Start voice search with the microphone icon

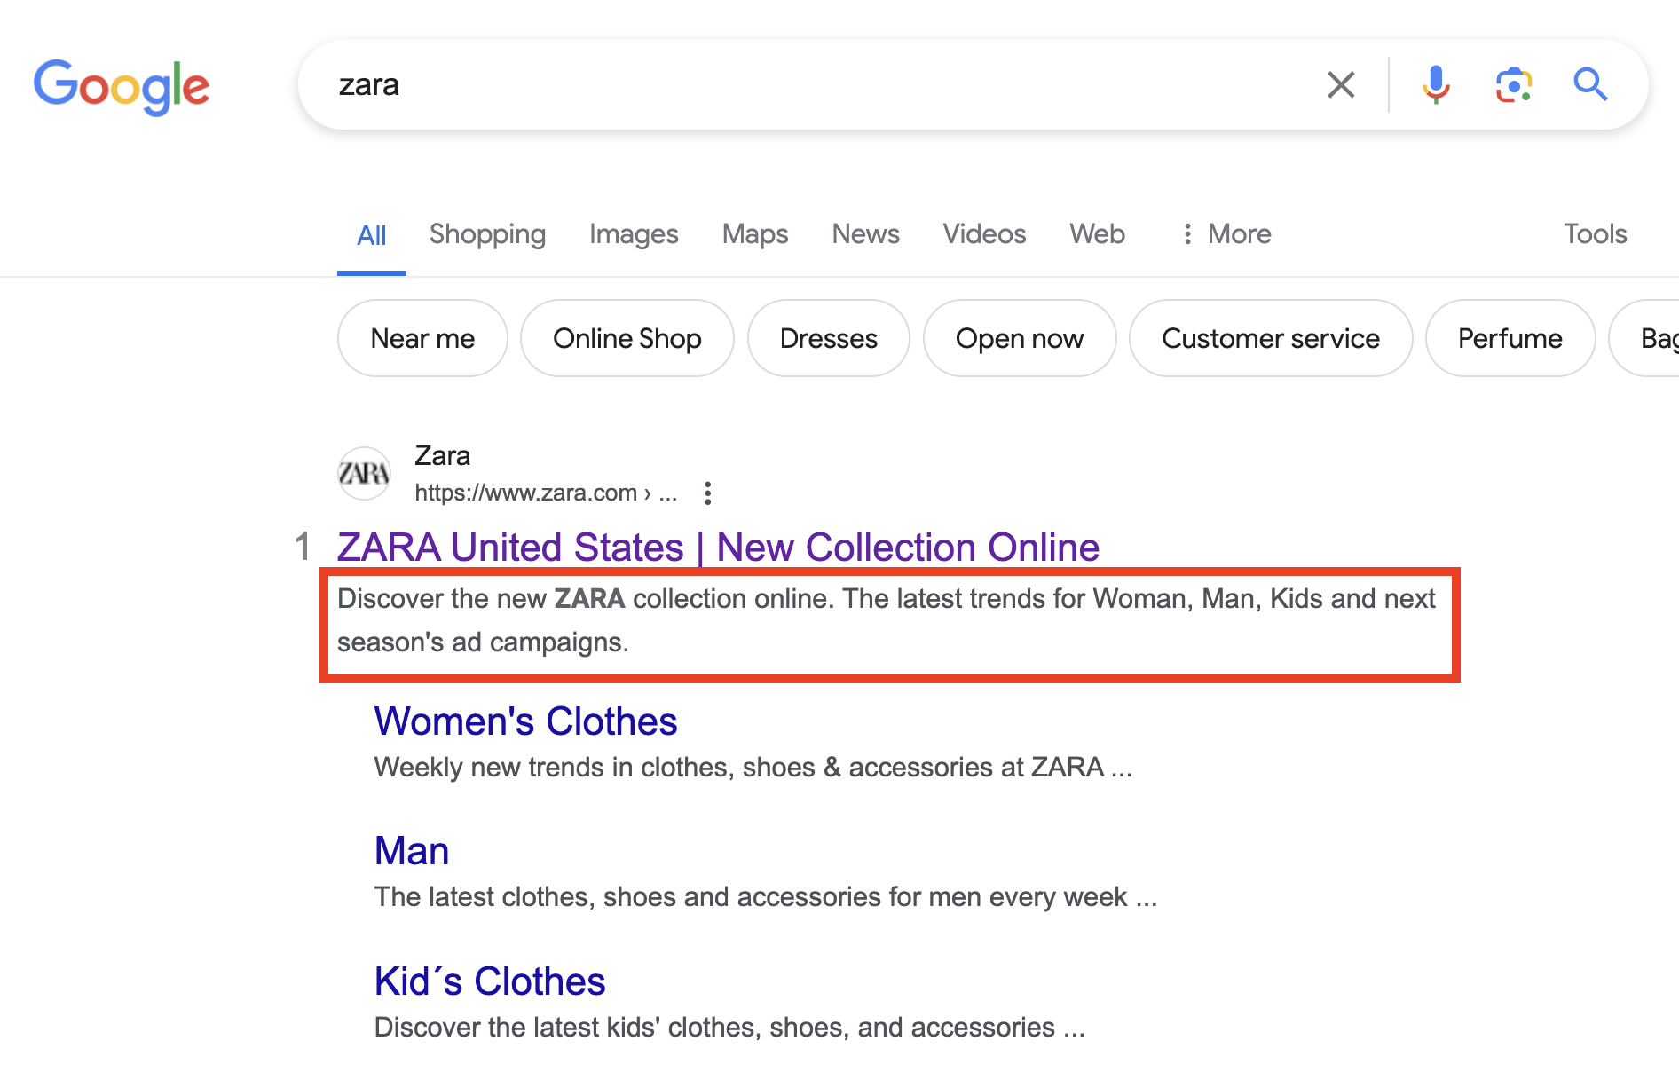coord(1436,85)
